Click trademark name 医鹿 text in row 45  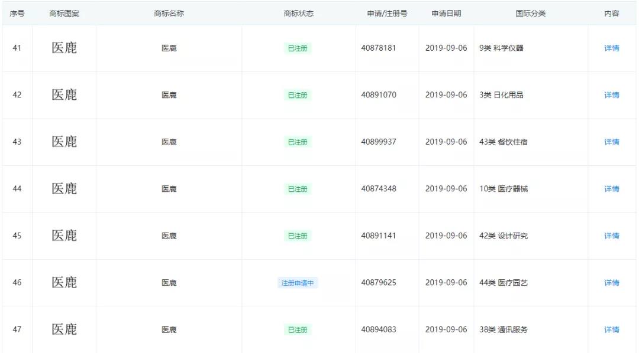click(x=169, y=236)
